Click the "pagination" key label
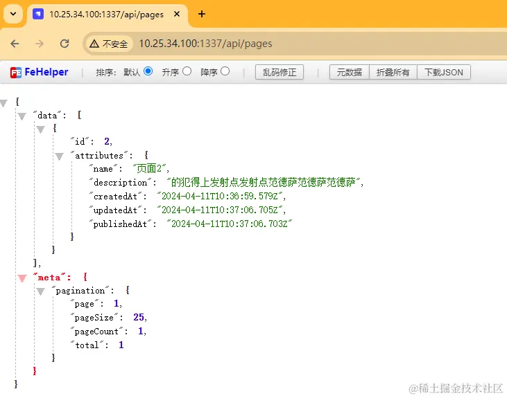Image resolution: width=507 pixels, height=398 pixels. click(80, 291)
